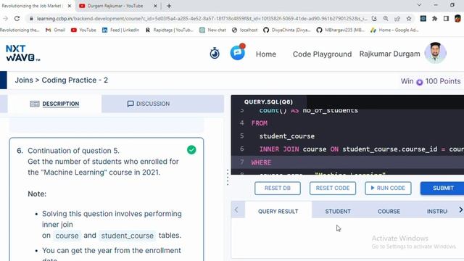The width and height of the screenshot is (464, 261).
Task: Open a new browser tab
Action: tap(169, 6)
